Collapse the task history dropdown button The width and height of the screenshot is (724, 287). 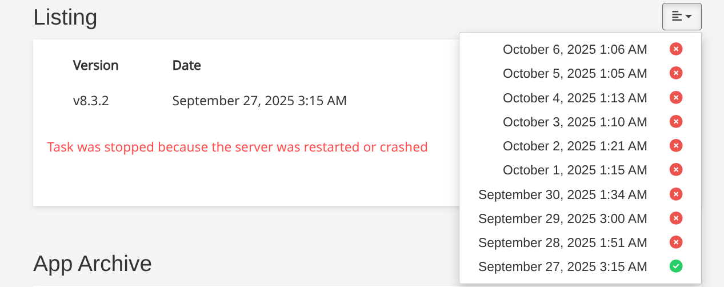click(x=682, y=17)
